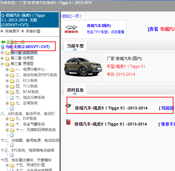Image resolution: width=175 pixels, height=171 pixels.
Task: Expand the 二、启动充电及PEPS系统 node
Action: pyautogui.click(x=7, y=75)
